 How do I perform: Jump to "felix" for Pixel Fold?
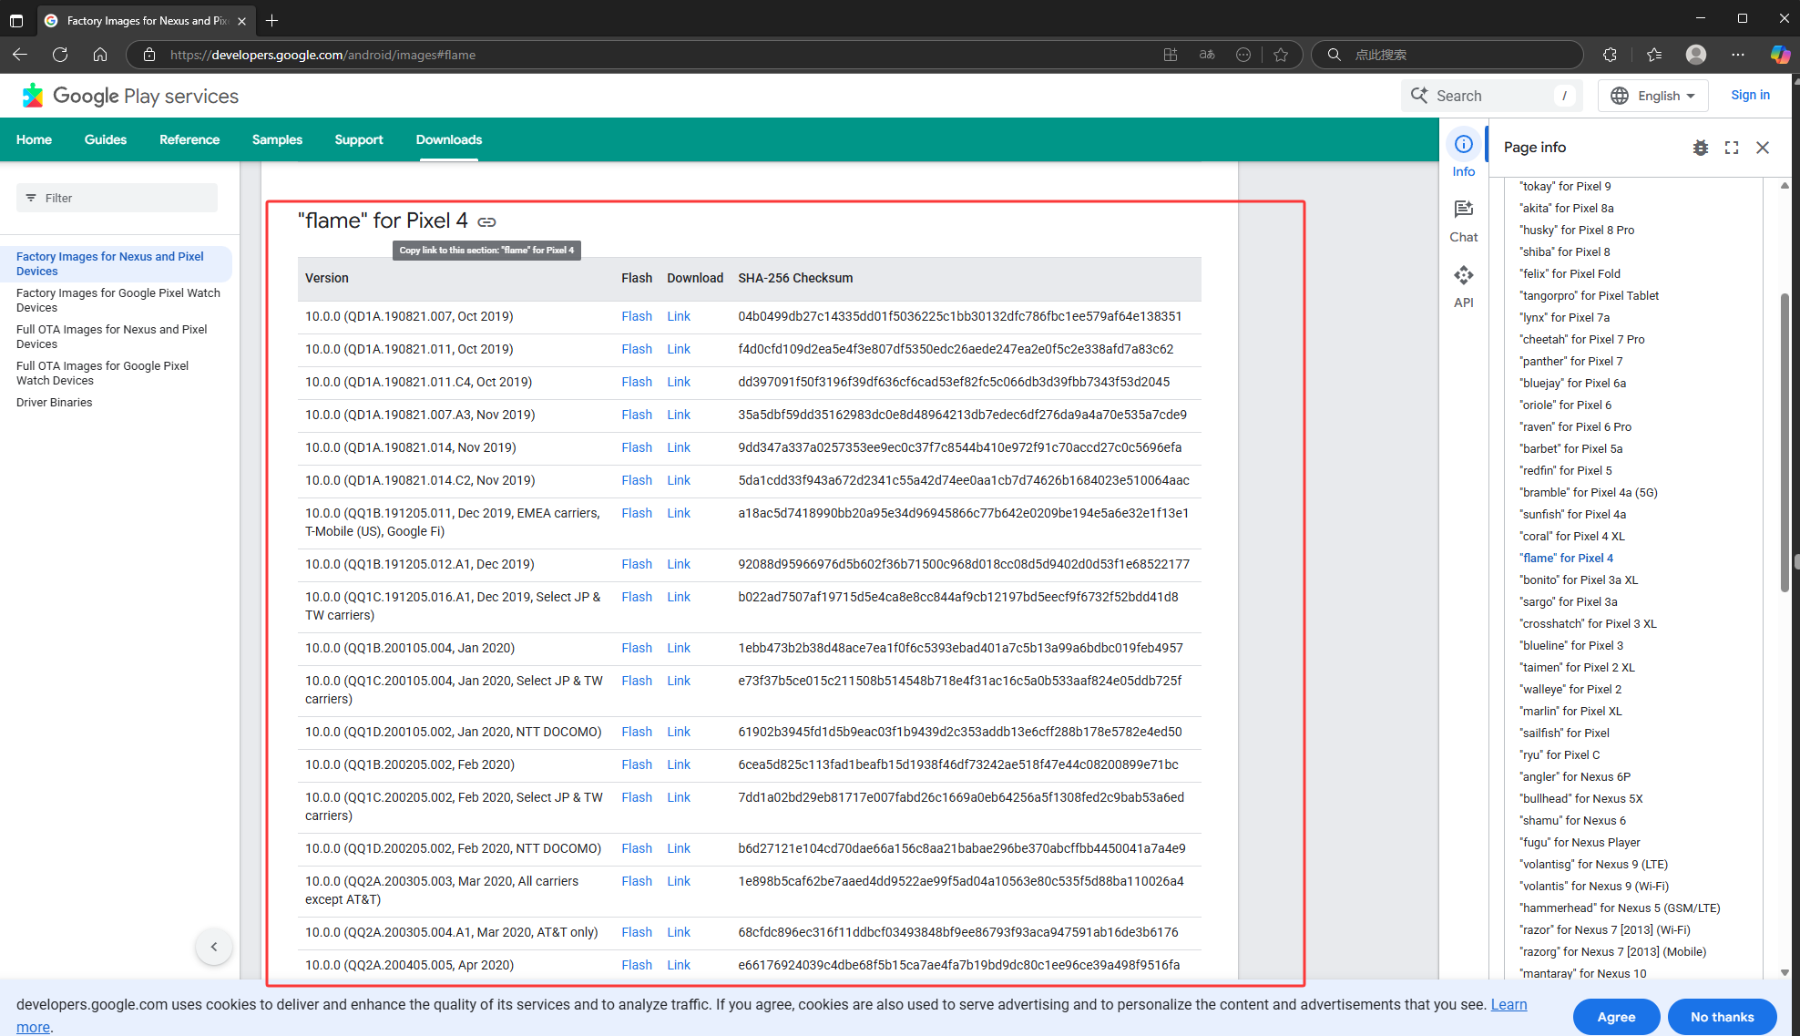[x=1570, y=274]
